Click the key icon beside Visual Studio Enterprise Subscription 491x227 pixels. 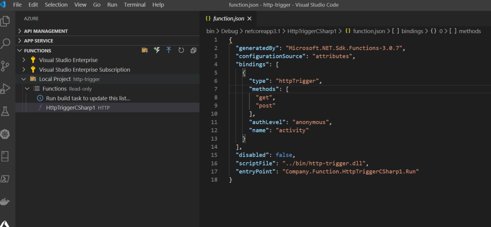[33, 70]
